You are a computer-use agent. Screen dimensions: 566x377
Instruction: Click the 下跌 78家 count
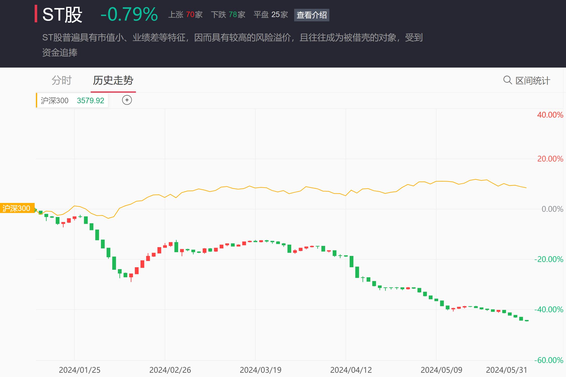point(228,15)
